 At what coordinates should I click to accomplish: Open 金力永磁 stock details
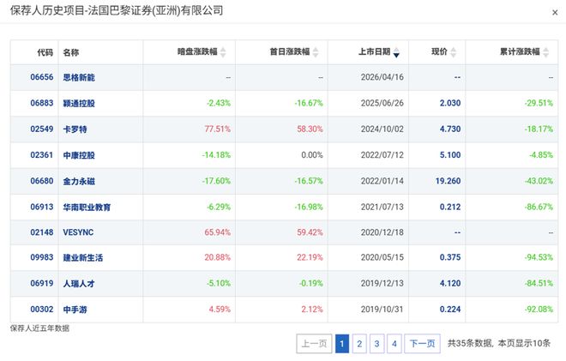click(79, 182)
